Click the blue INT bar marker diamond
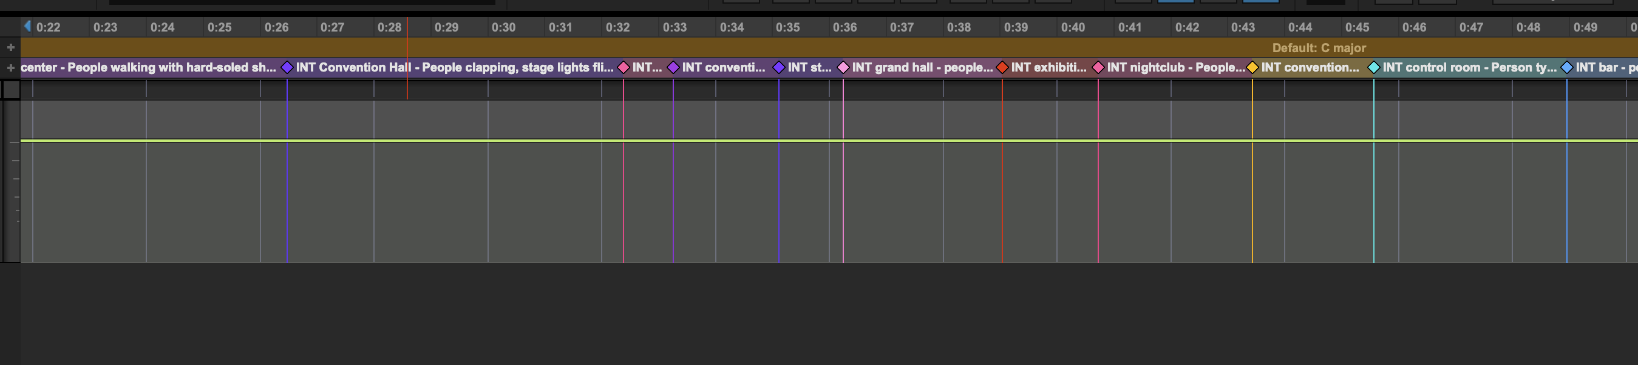Viewport: 1638px width, 365px height. pos(1567,68)
